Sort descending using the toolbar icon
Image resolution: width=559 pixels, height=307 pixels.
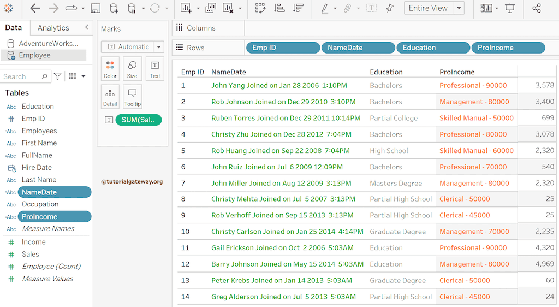(298, 8)
